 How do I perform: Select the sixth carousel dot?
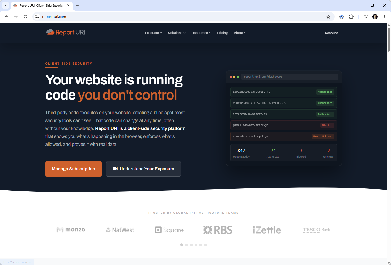[206, 245]
